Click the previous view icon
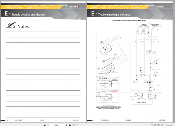 click(73, 125)
